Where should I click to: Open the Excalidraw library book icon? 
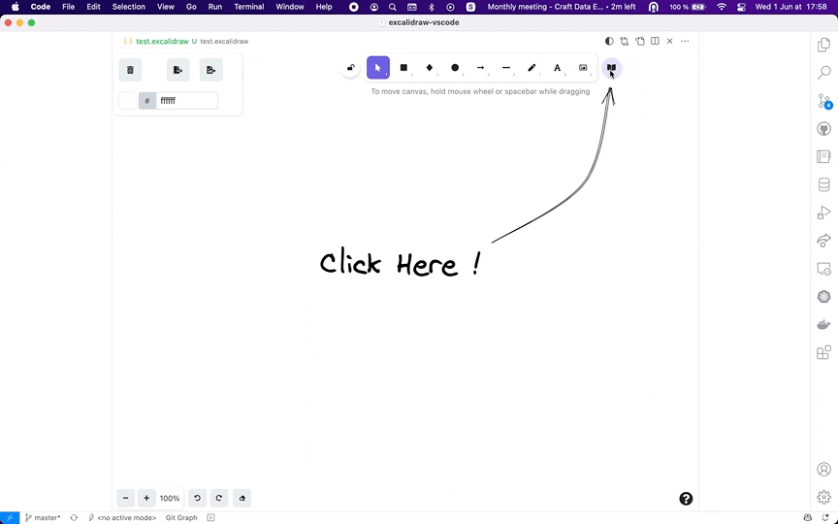coord(611,68)
